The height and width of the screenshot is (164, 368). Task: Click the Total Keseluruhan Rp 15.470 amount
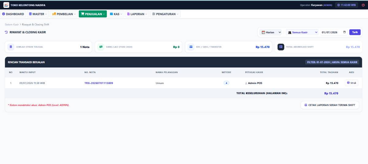click(331, 93)
